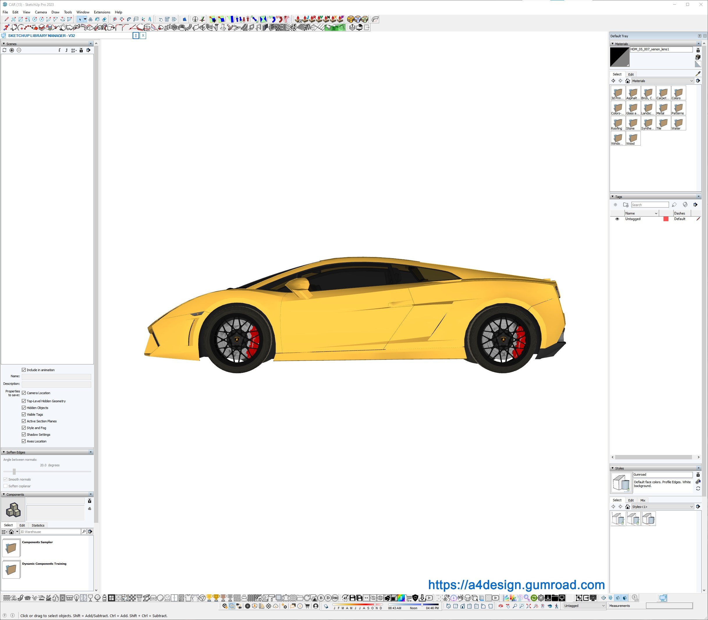Screen dimensions: 708x620
Task: Switch to the Statistics tab in Components
Action: (38, 525)
